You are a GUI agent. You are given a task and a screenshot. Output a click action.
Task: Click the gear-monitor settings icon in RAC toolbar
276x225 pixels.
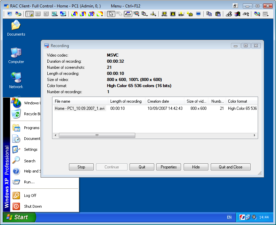tap(10, 14)
